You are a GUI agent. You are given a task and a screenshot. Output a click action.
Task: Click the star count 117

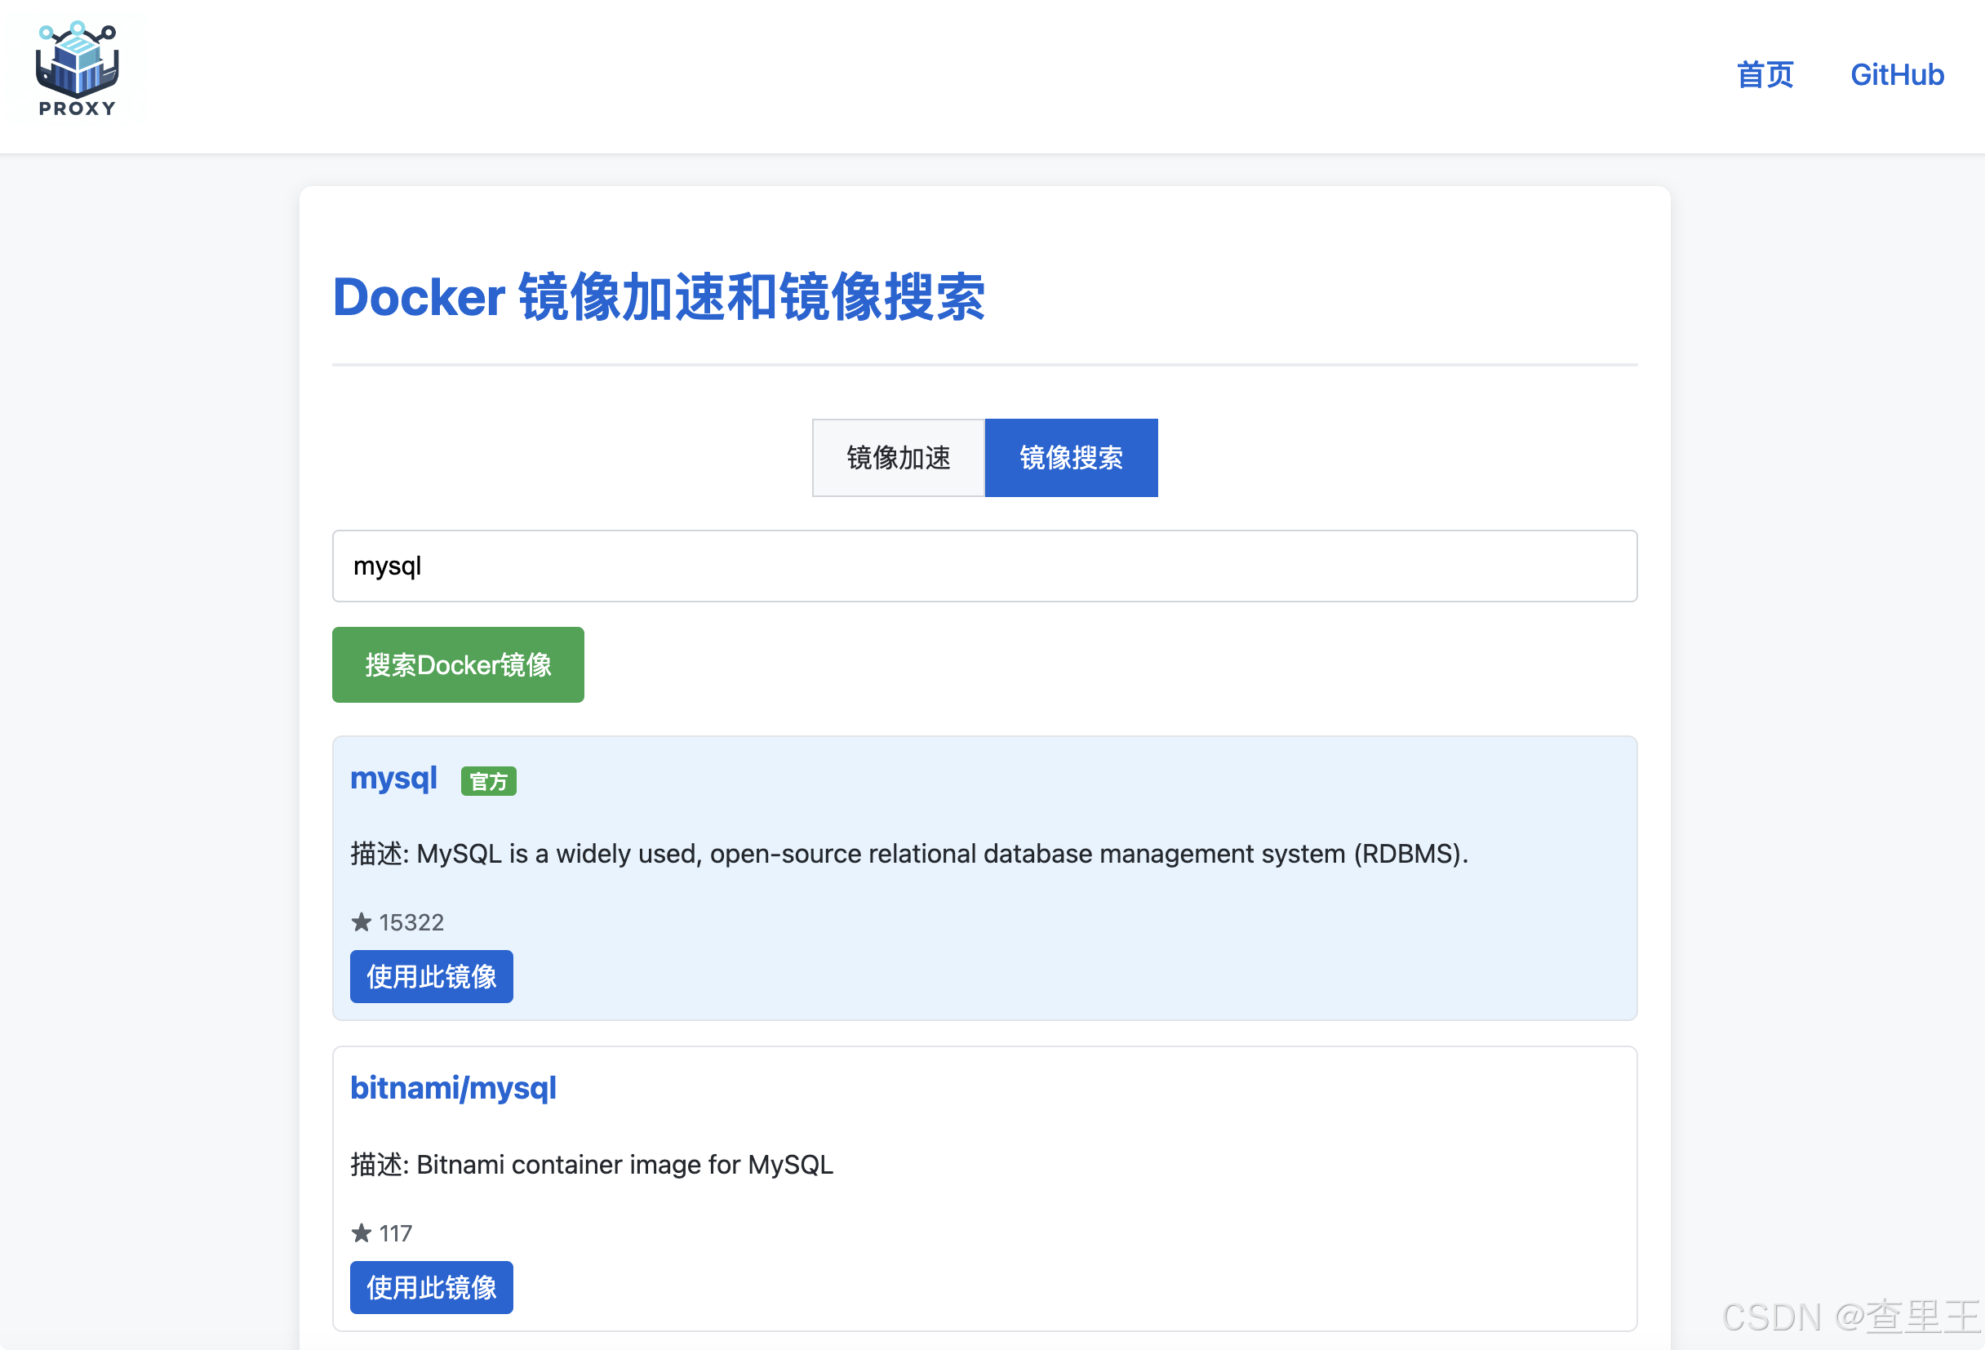(x=396, y=1233)
